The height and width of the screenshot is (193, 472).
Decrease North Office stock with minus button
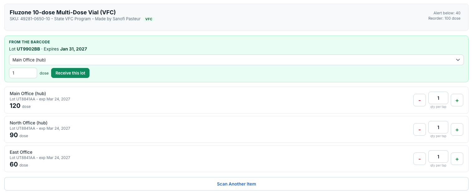click(419, 129)
